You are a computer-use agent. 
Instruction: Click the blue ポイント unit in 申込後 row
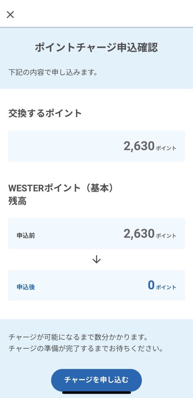[166, 288]
